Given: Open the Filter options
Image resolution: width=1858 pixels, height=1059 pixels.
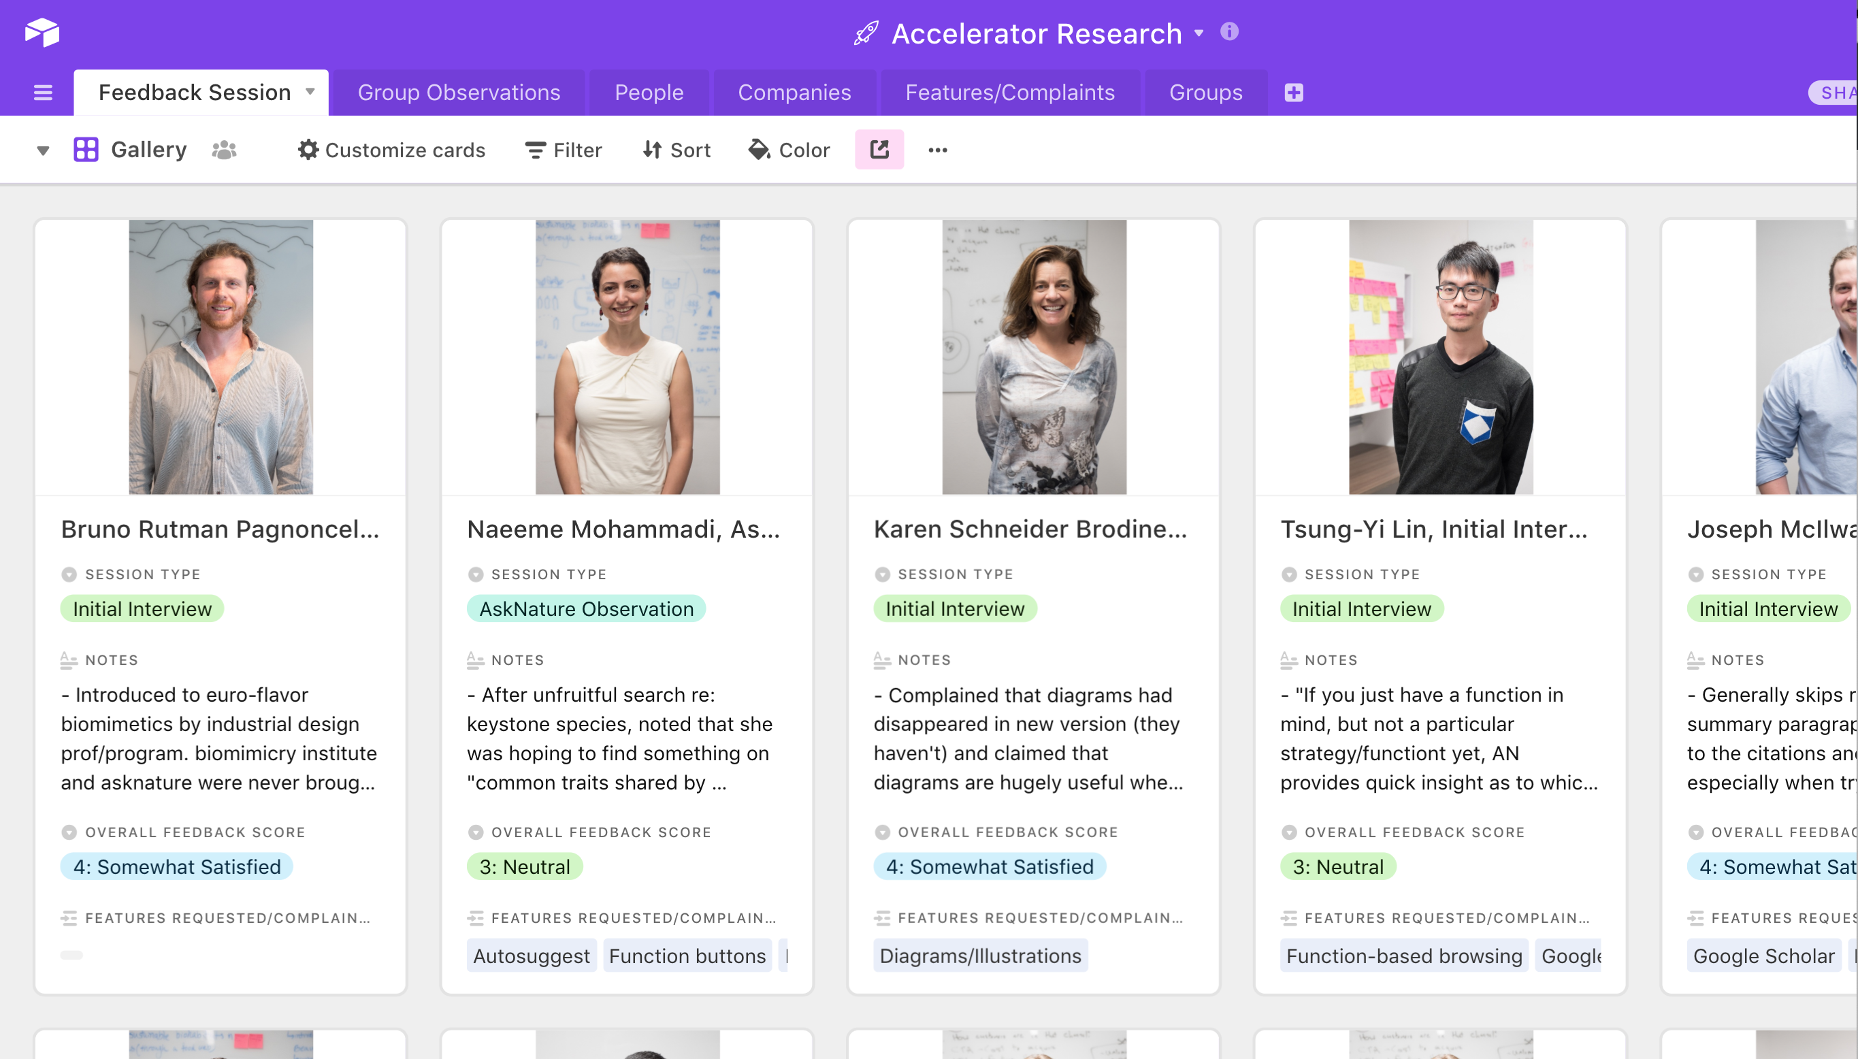Looking at the screenshot, I should (x=564, y=150).
